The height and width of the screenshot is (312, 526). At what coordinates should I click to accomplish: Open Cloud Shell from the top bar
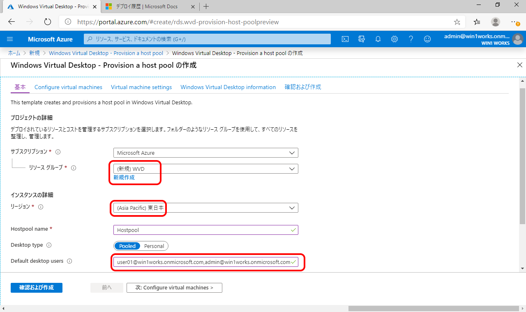pyautogui.click(x=345, y=39)
